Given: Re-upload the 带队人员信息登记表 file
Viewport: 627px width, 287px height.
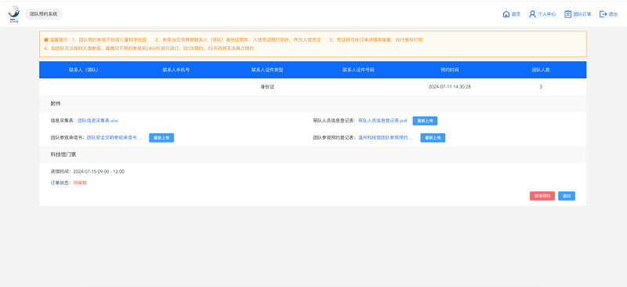Looking at the screenshot, I should 425,121.
